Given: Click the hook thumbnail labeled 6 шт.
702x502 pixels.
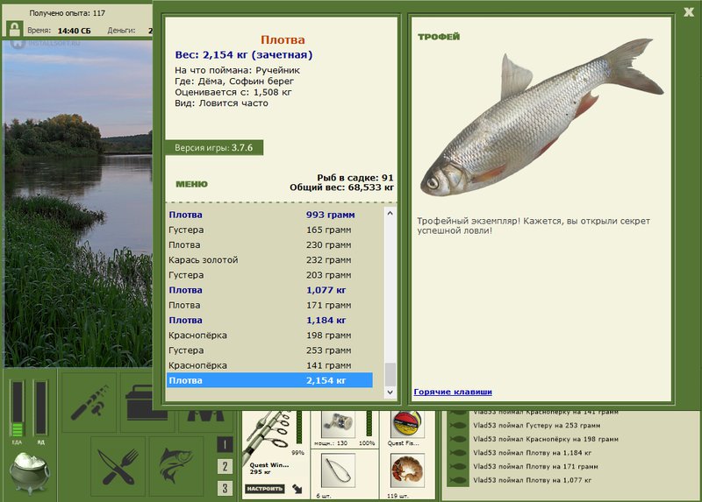Looking at the screenshot, I should coord(338,470).
